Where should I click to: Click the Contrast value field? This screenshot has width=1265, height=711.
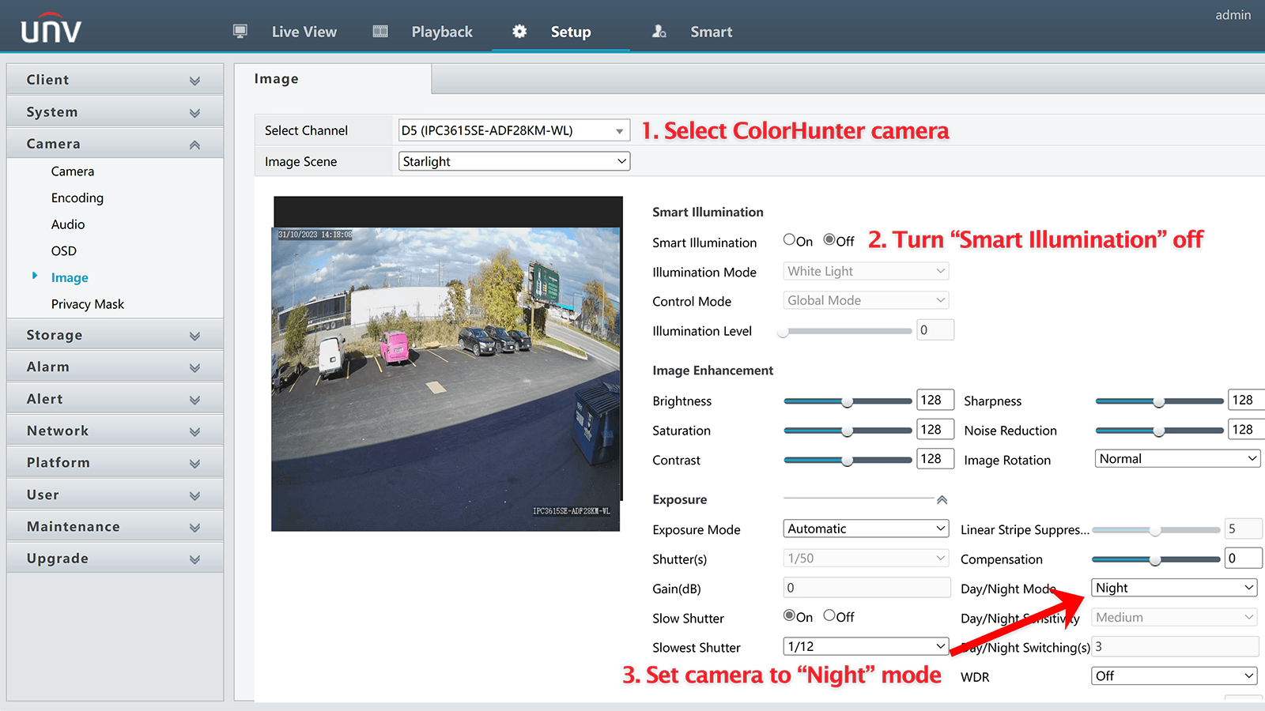pyautogui.click(x=935, y=459)
